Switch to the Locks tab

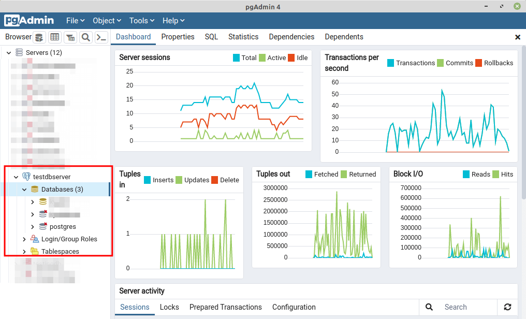(x=169, y=307)
